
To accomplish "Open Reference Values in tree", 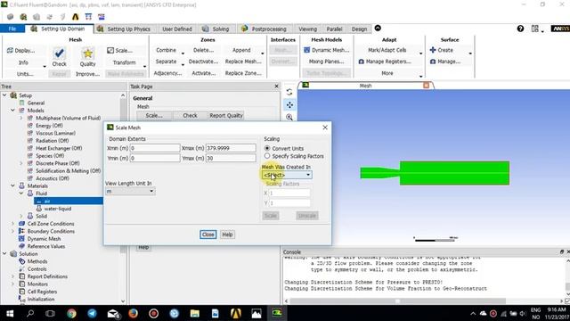I will (x=45, y=246).
